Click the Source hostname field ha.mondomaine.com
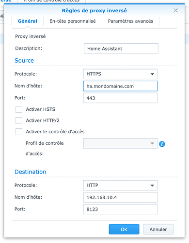189x243 pixels. tap(120, 86)
